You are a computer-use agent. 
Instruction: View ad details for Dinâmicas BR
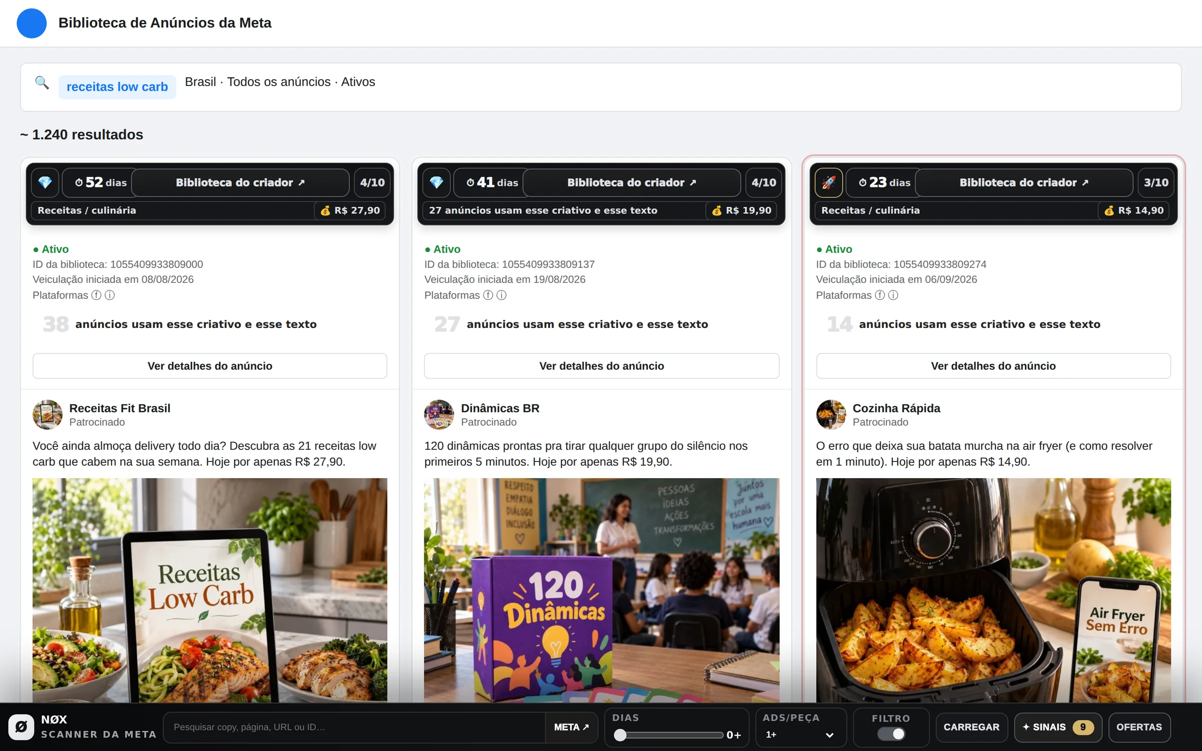click(602, 366)
